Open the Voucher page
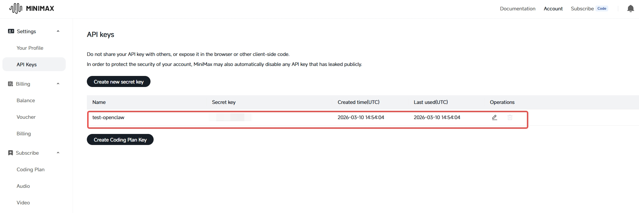This screenshot has width=639, height=213. (26, 117)
